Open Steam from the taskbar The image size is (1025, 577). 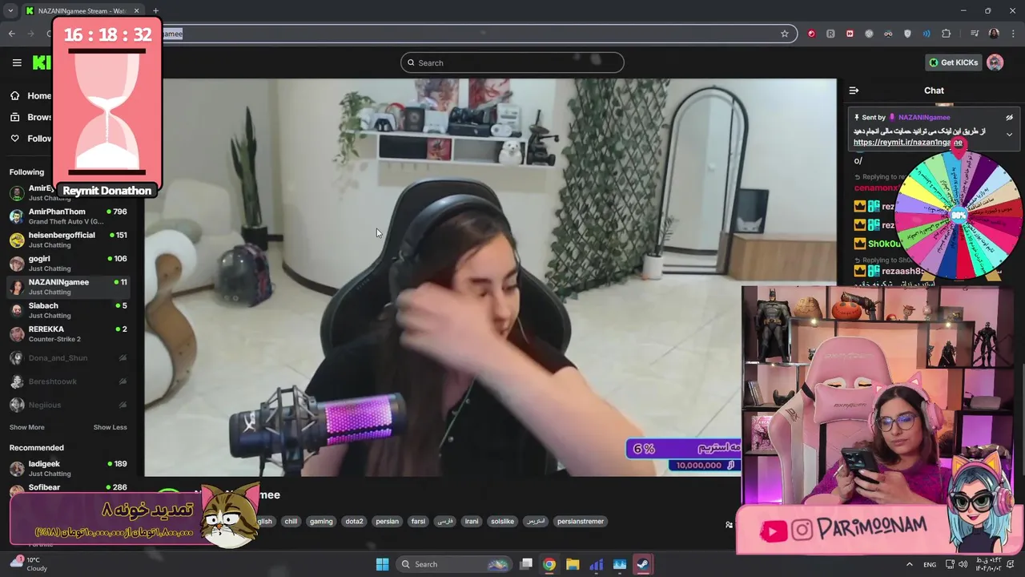[642, 564]
